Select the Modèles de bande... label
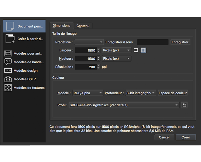201x162 pixels. click(x=29, y=62)
